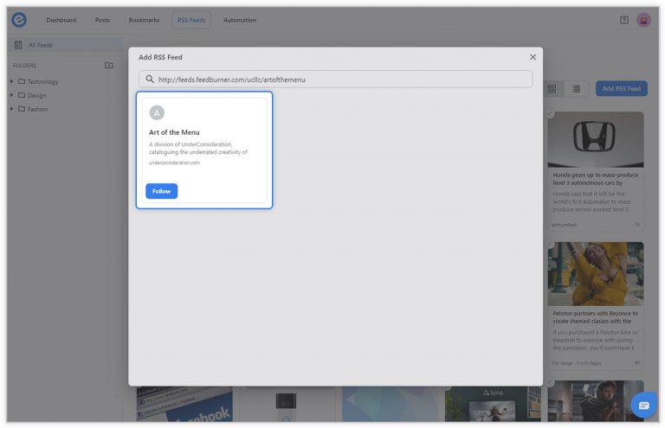Click the Art of the Menu avatar icon
Viewport: 665px width, 428px height.
[157, 112]
